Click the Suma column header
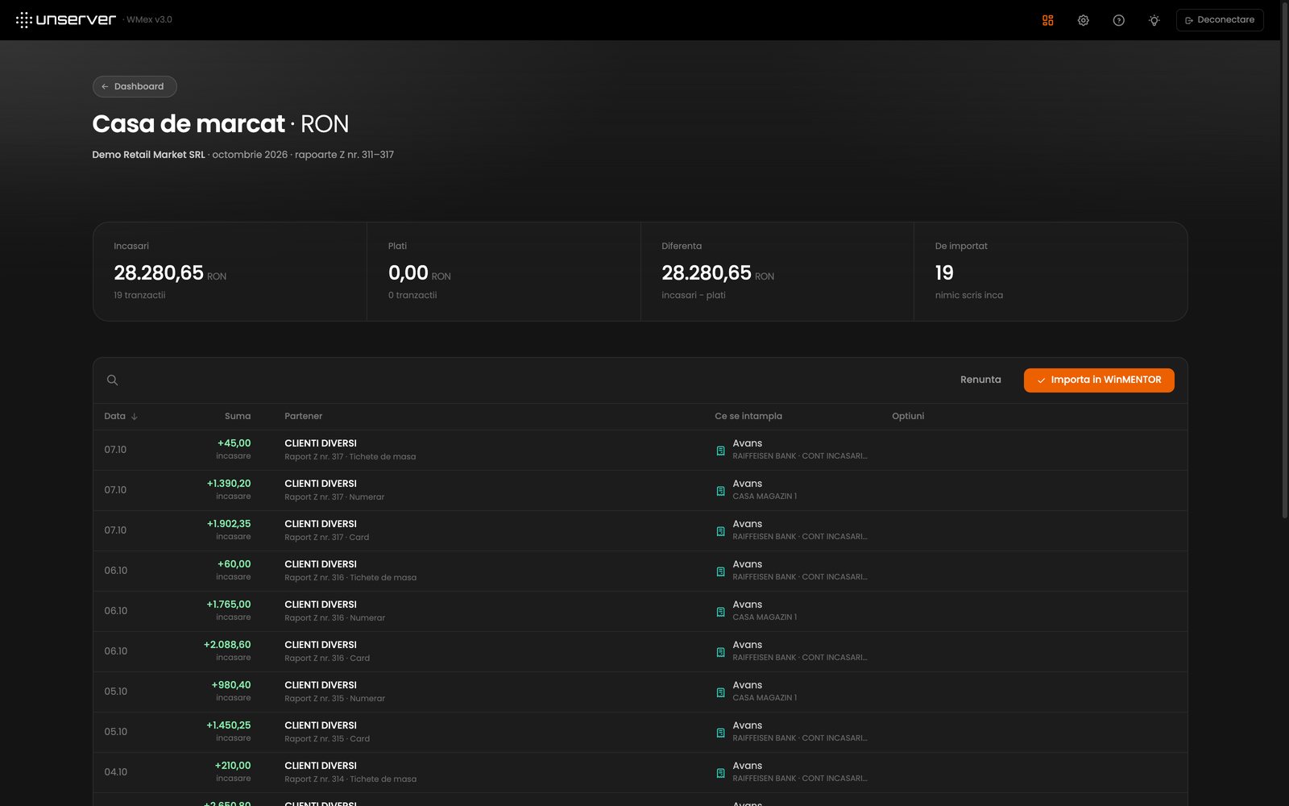Image resolution: width=1289 pixels, height=806 pixels. click(238, 416)
